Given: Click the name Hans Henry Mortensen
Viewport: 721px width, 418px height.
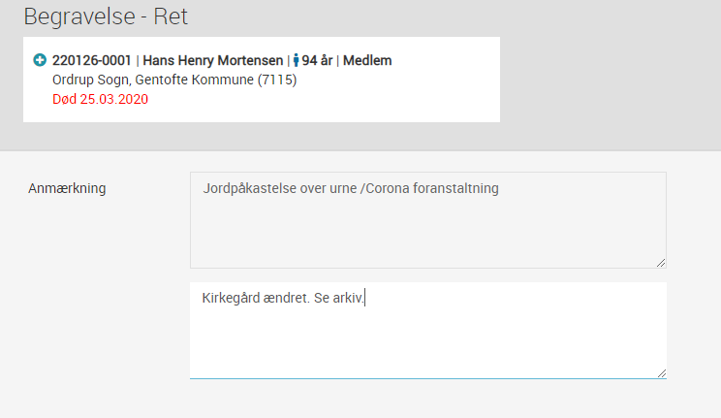Looking at the screenshot, I should (x=213, y=60).
